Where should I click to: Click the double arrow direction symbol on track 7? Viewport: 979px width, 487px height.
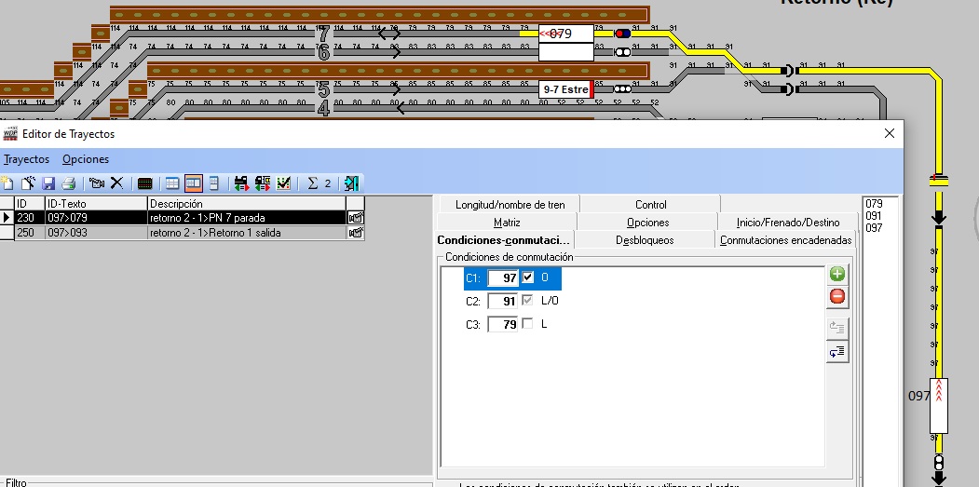(389, 34)
